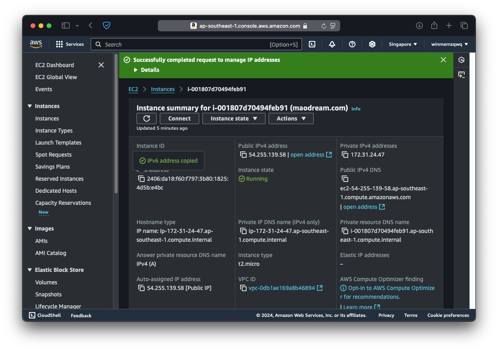
Task: Collapse the Images sidebar section
Action: (30, 229)
